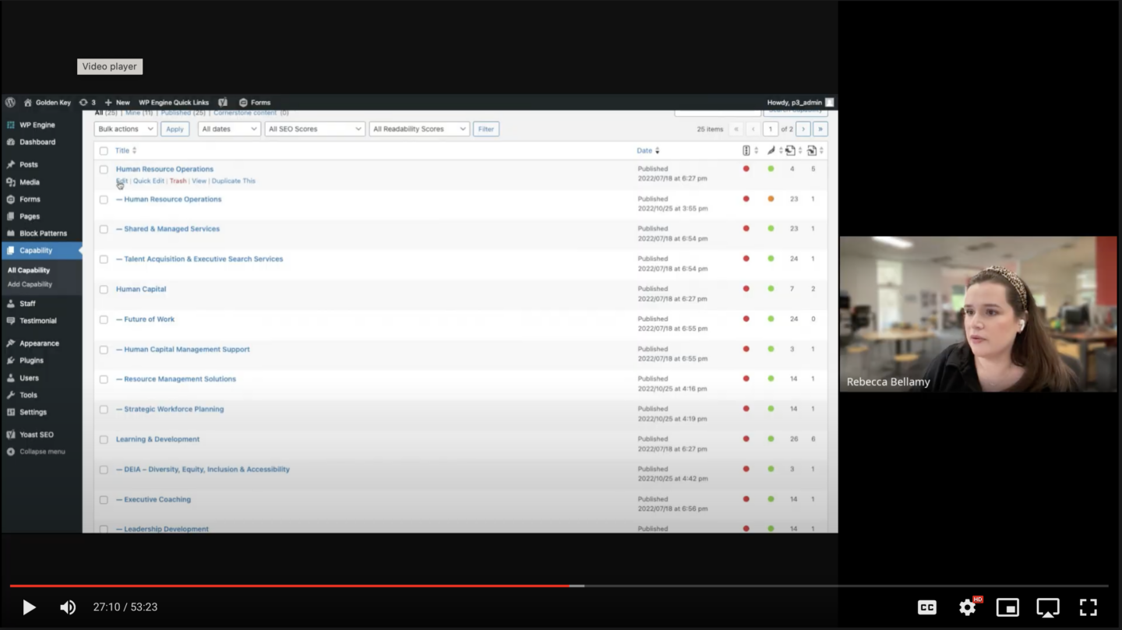The height and width of the screenshot is (630, 1122).
Task: Go to last page double arrow
Action: 820,129
